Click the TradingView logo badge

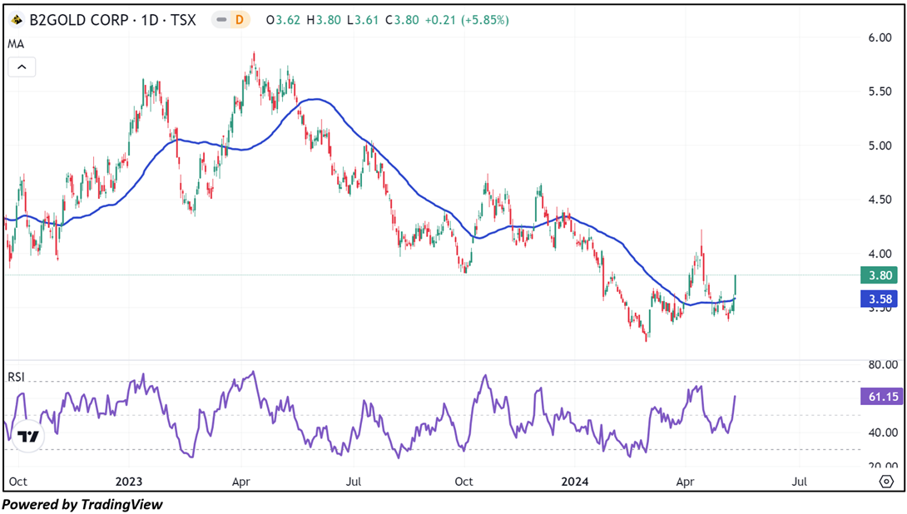27,437
